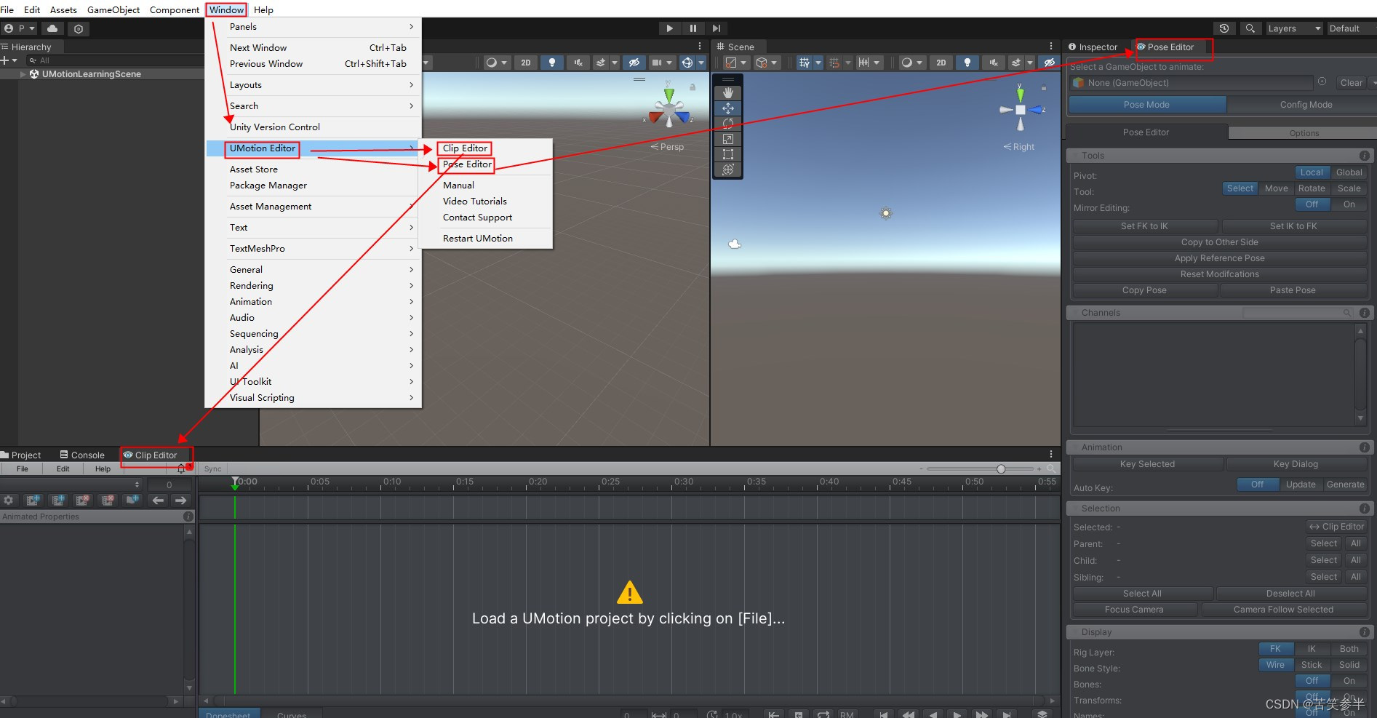Toggle scene lighting bulb in right Scene view
The height and width of the screenshot is (718, 1377).
point(967,63)
